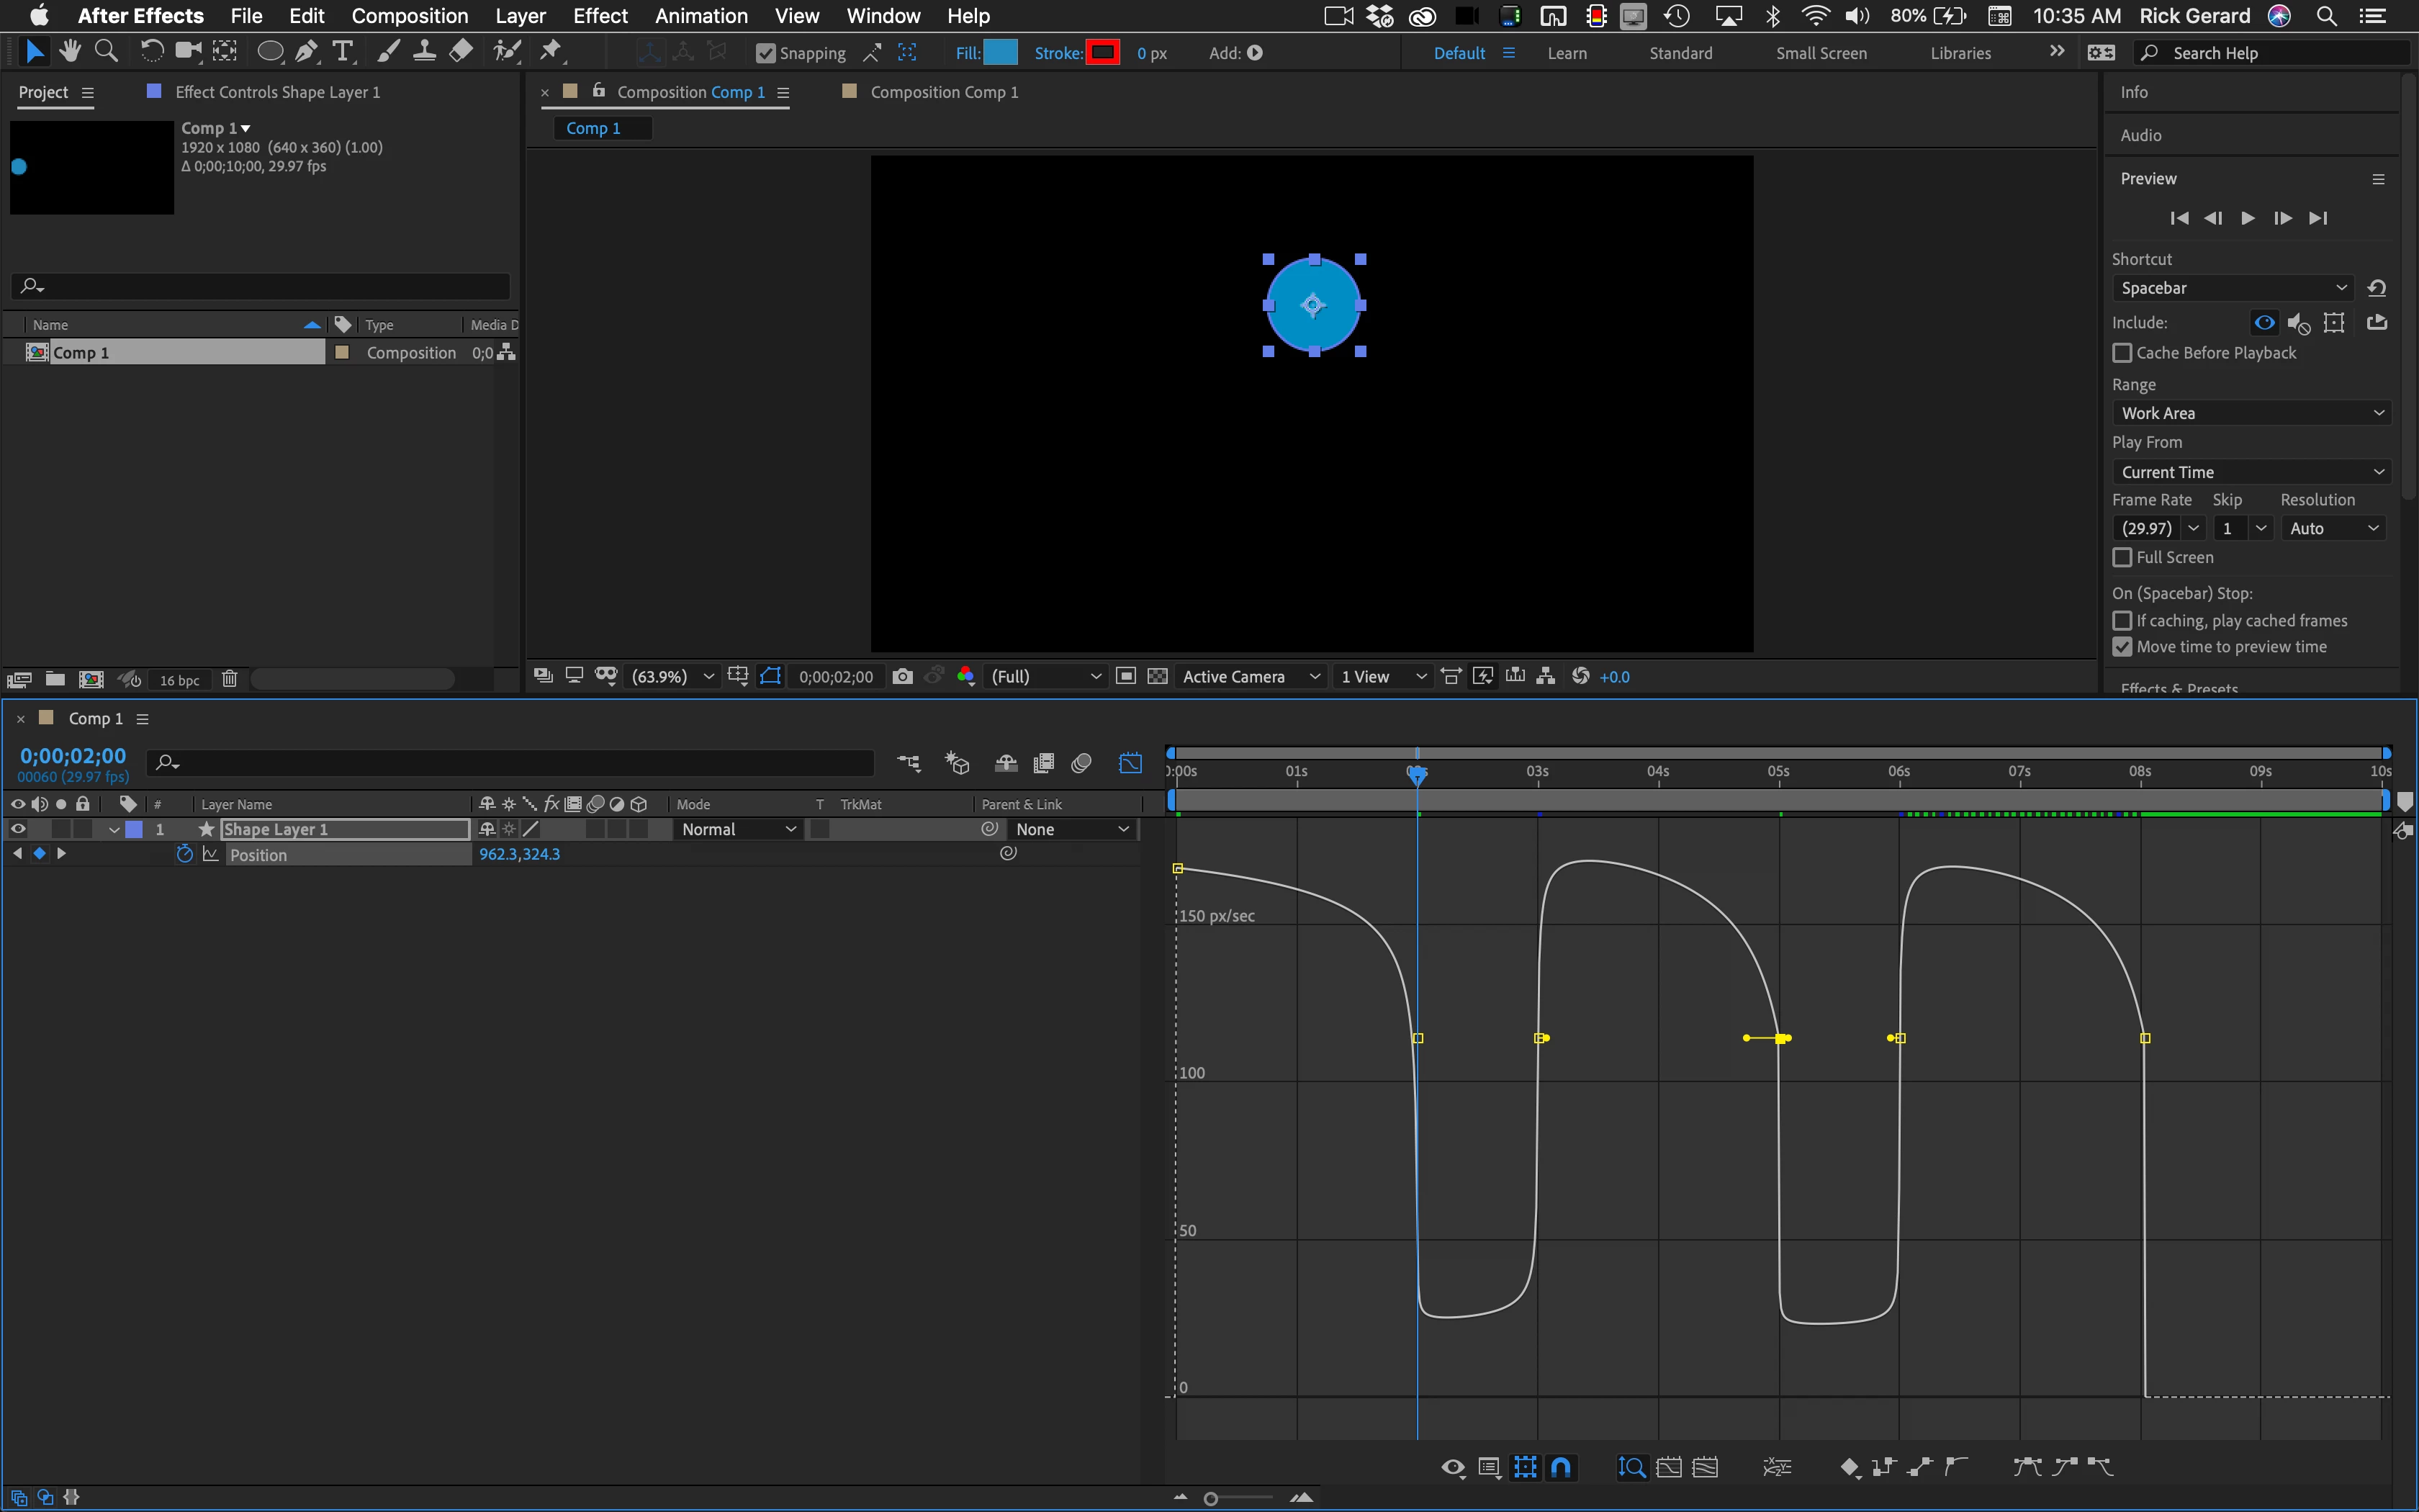
Task: Switch to Effect Controls Shape Layer 1 tab
Action: pyautogui.click(x=277, y=92)
